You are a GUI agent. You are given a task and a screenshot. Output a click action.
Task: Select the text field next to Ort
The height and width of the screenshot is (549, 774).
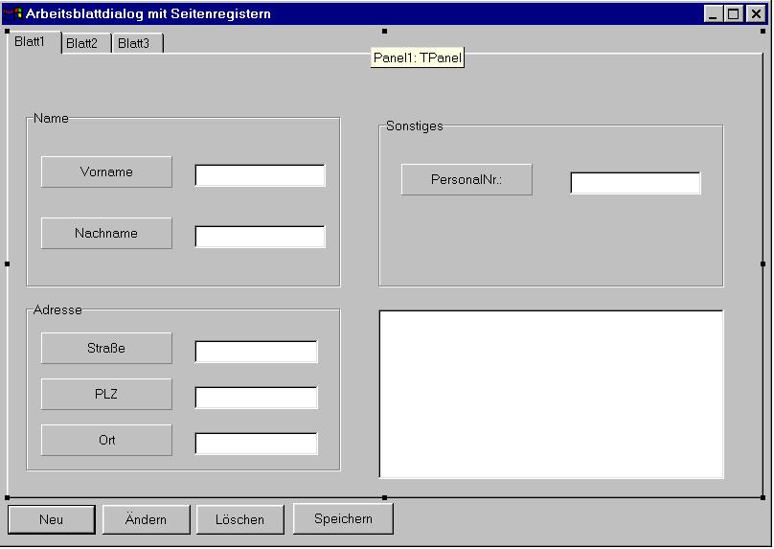tap(256, 444)
